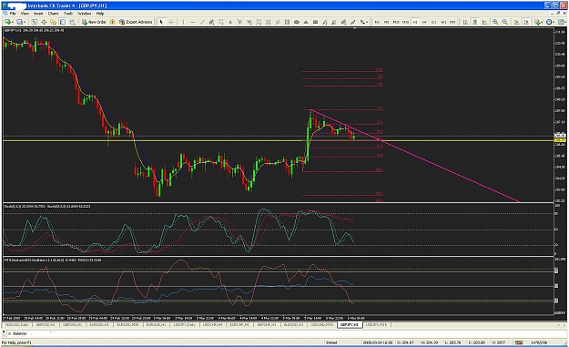Select the Vertical Line drawing tool
The width and height of the screenshot is (569, 347).
183,22
